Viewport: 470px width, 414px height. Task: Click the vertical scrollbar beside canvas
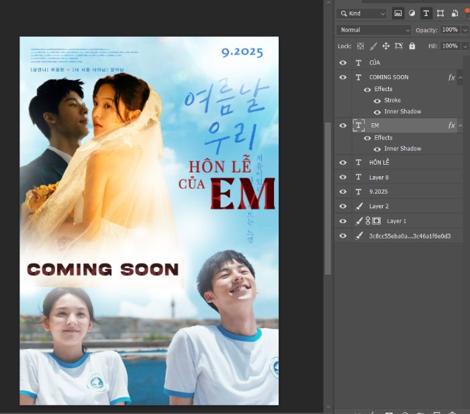coord(328,198)
